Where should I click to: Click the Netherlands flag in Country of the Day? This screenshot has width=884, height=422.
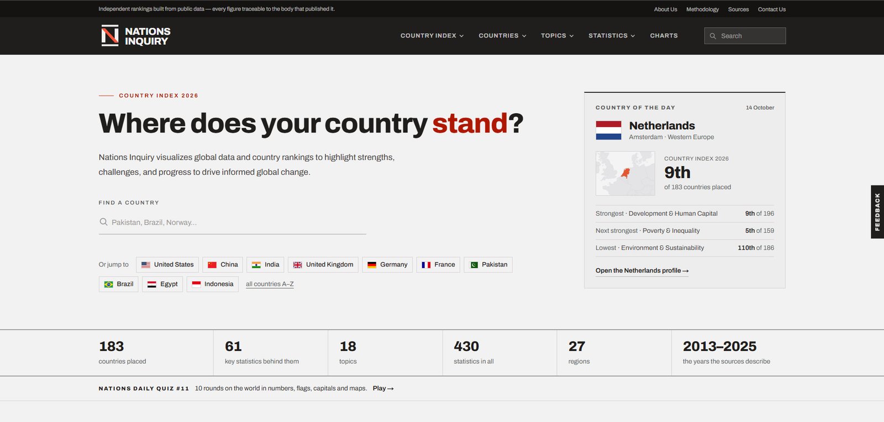click(x=608, y=130)
